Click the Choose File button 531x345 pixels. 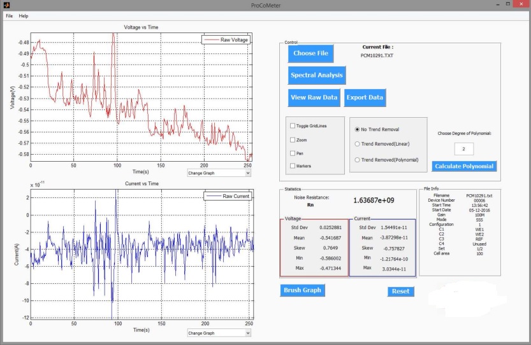coord(310,53)
